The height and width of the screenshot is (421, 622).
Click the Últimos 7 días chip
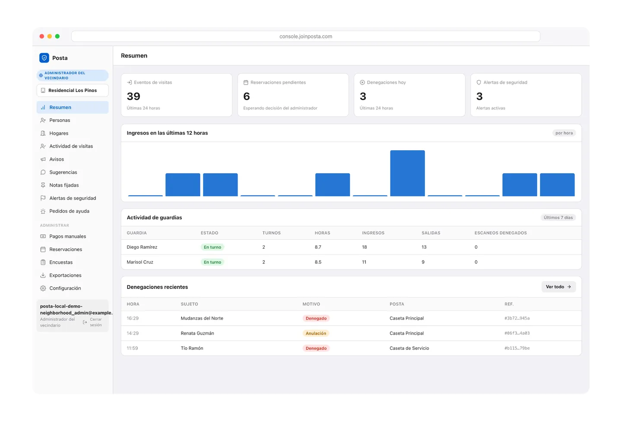pyautogui.click(x=558, y=218)
